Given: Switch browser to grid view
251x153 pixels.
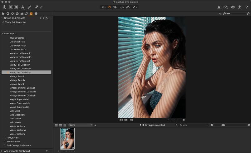Looking at the screenshot, I should pos(56,125).
